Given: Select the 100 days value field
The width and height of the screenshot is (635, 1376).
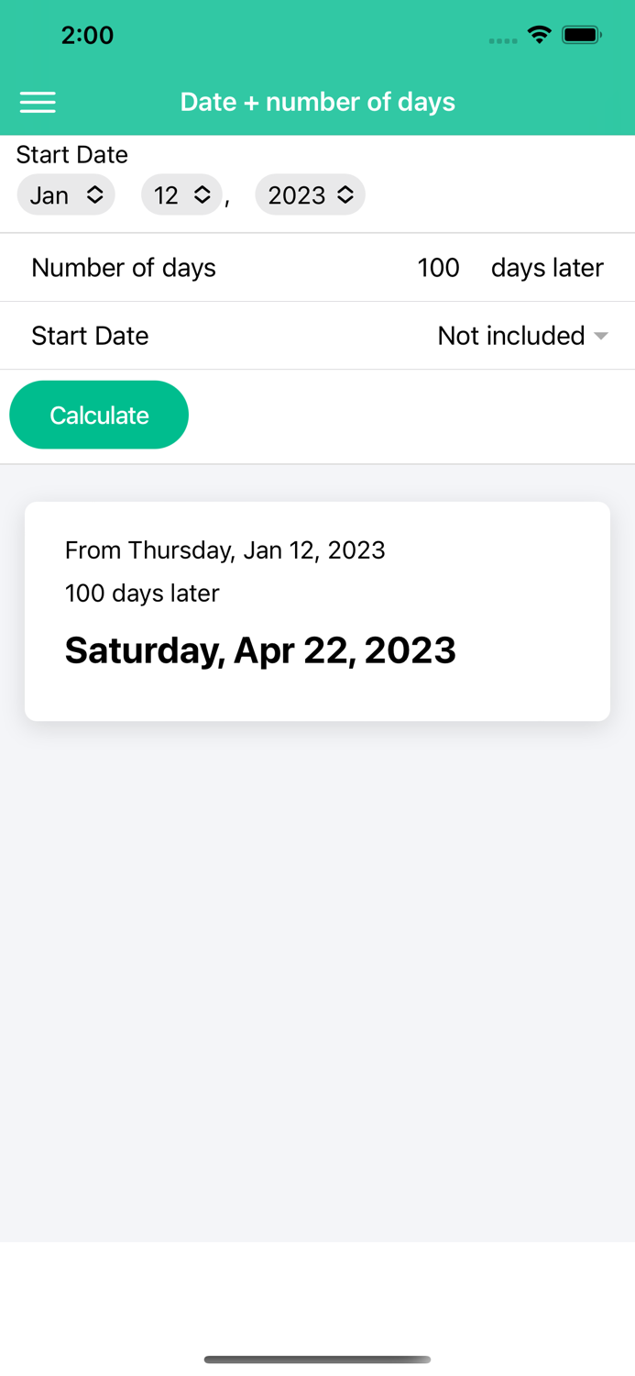Looking at the screenshot, I should 438,268.
